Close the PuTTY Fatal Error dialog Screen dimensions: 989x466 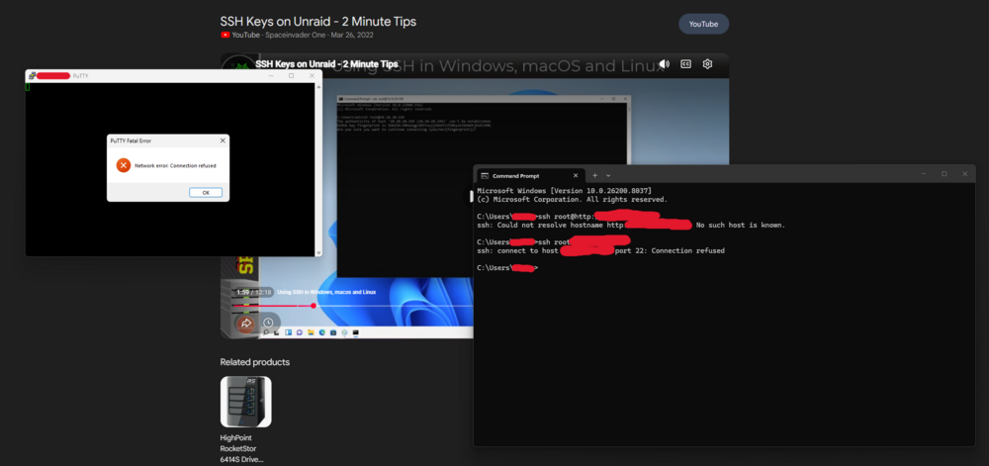point(223,140)
